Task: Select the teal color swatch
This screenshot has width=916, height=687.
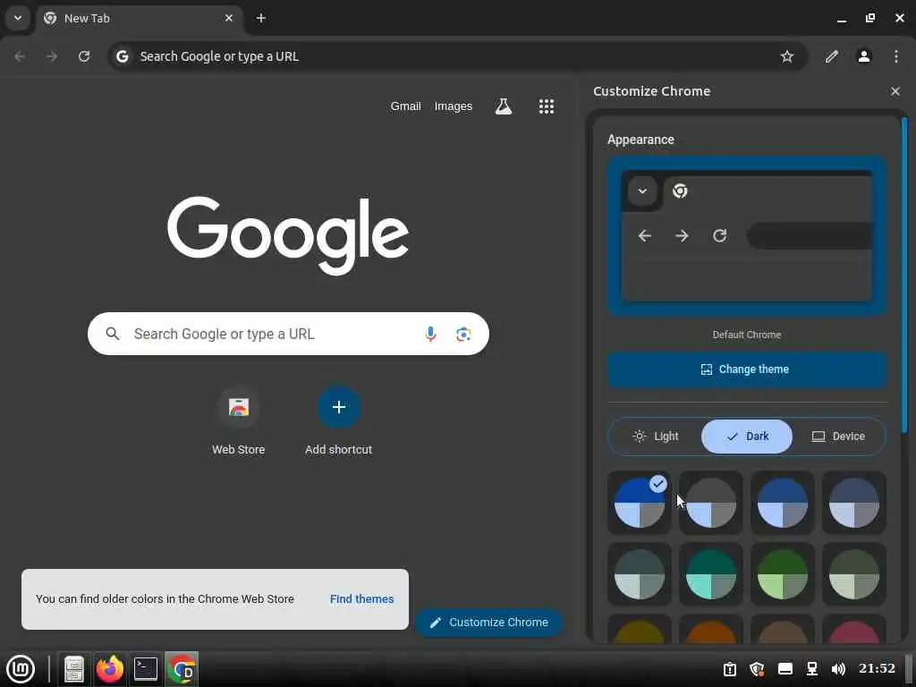Action: tap(710, 574)
